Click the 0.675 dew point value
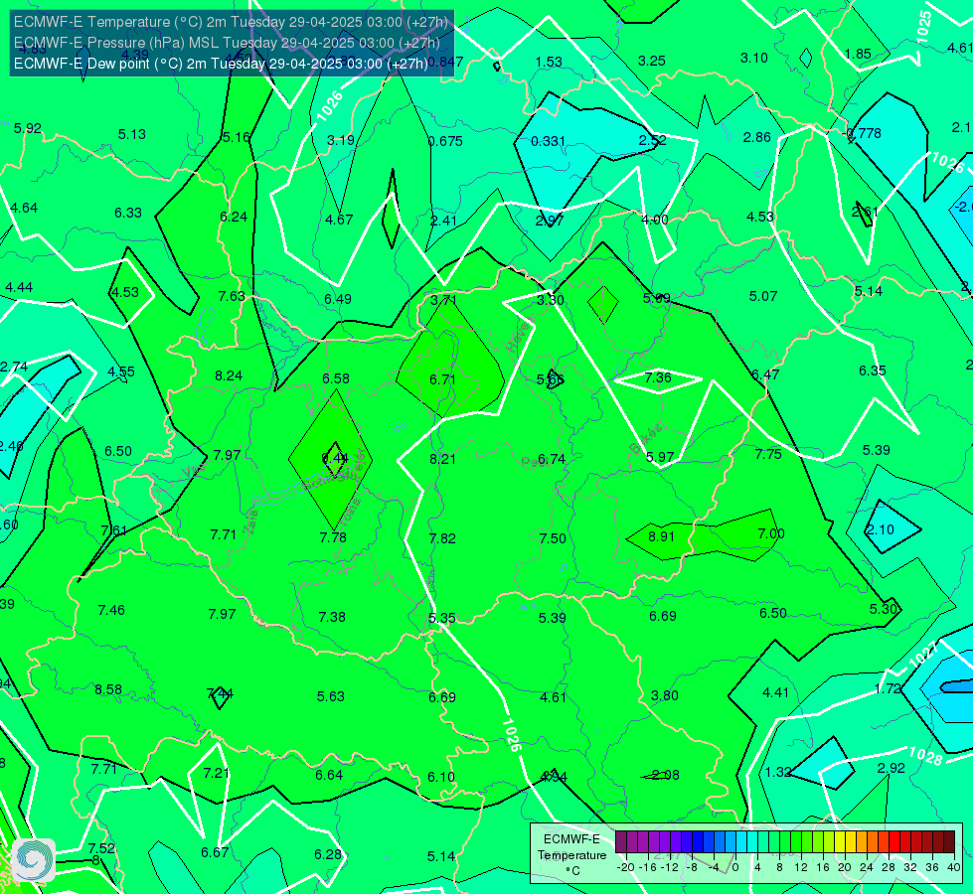The height and width of the screenshot is (894, 973). (x=445, y=141)
